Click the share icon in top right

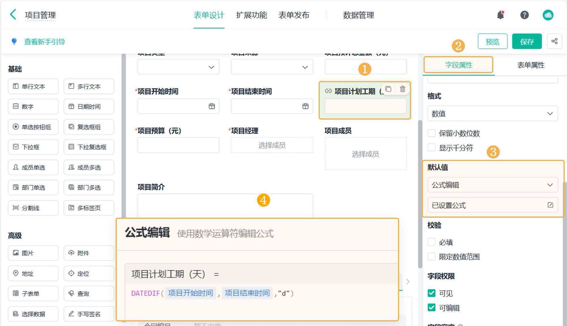[555, 41]
